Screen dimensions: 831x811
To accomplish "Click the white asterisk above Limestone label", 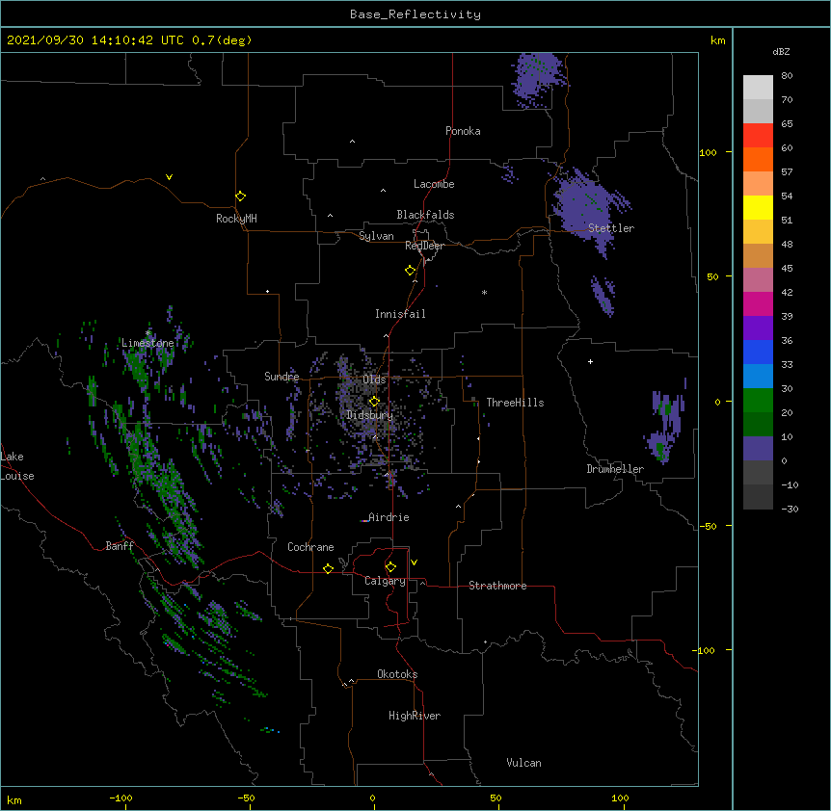I will [x=147, y=333].
